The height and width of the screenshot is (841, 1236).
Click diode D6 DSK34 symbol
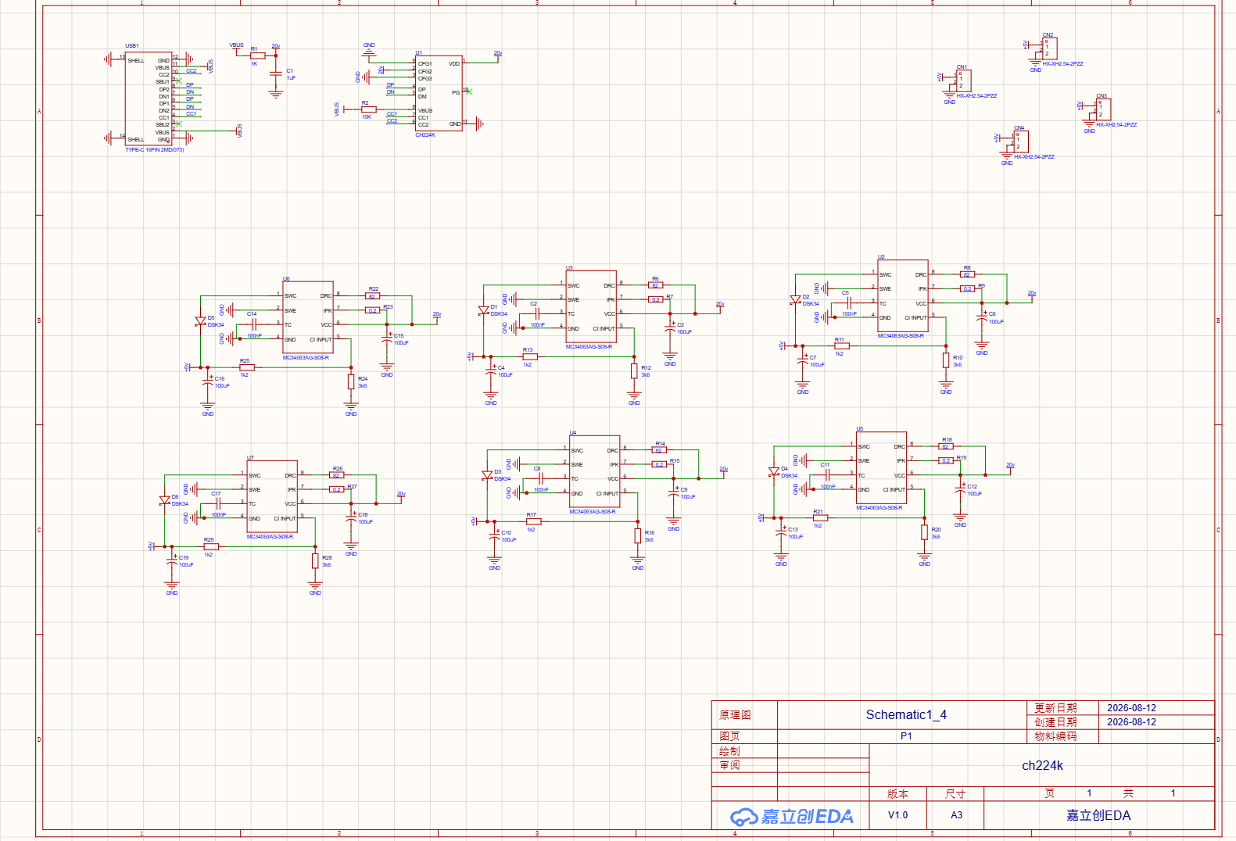pyautogui.click(x=164, y=500)
